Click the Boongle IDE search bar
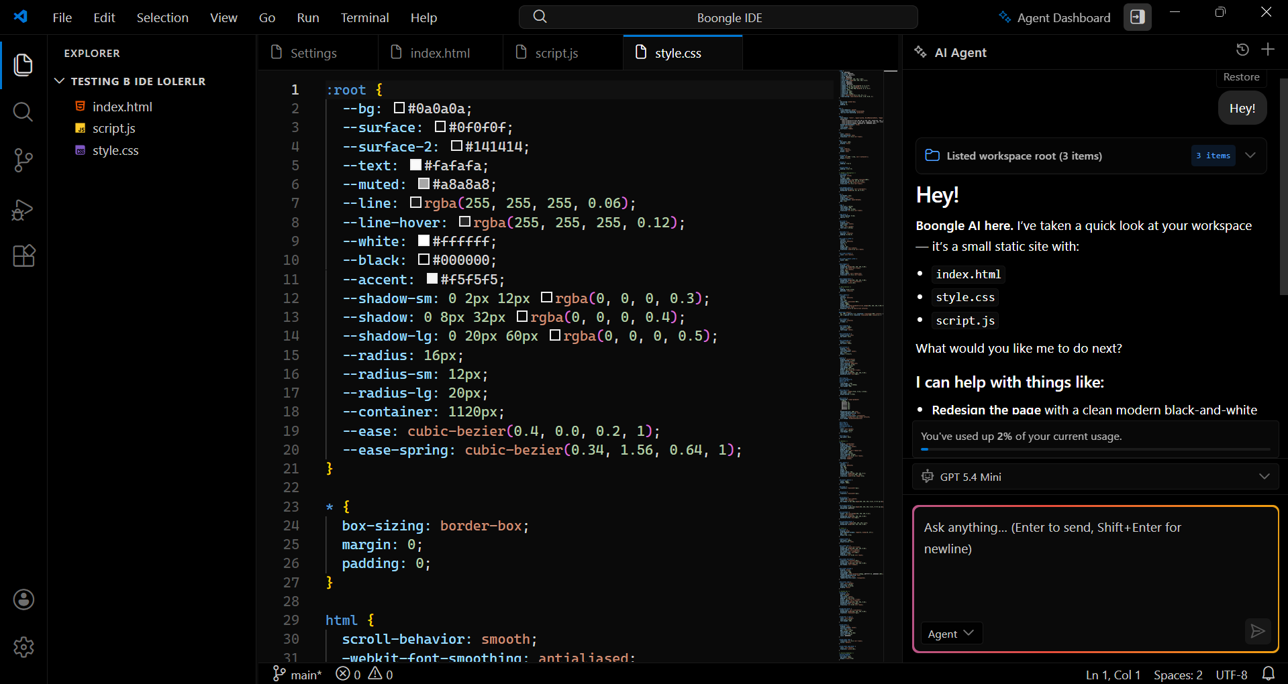The width and height of the screenshot is (1288, 684). coord(718,17)
